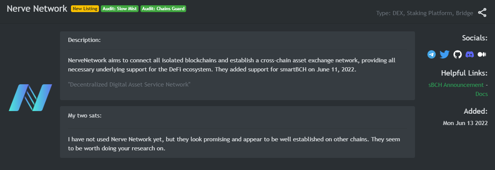Screen dimensions: 495x170
Task: Click the Nerve Network logo image
Action: click(30, 97)
